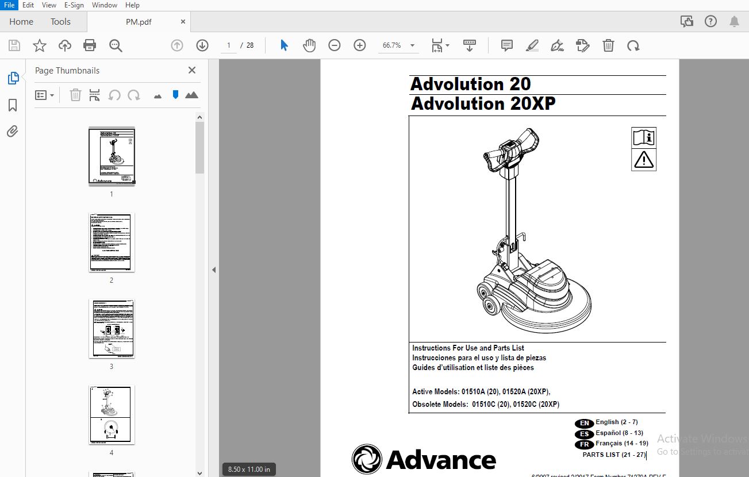Switch to the Tools tab
The height and width of the screenshot is (477, 749).
pos(60,21)
